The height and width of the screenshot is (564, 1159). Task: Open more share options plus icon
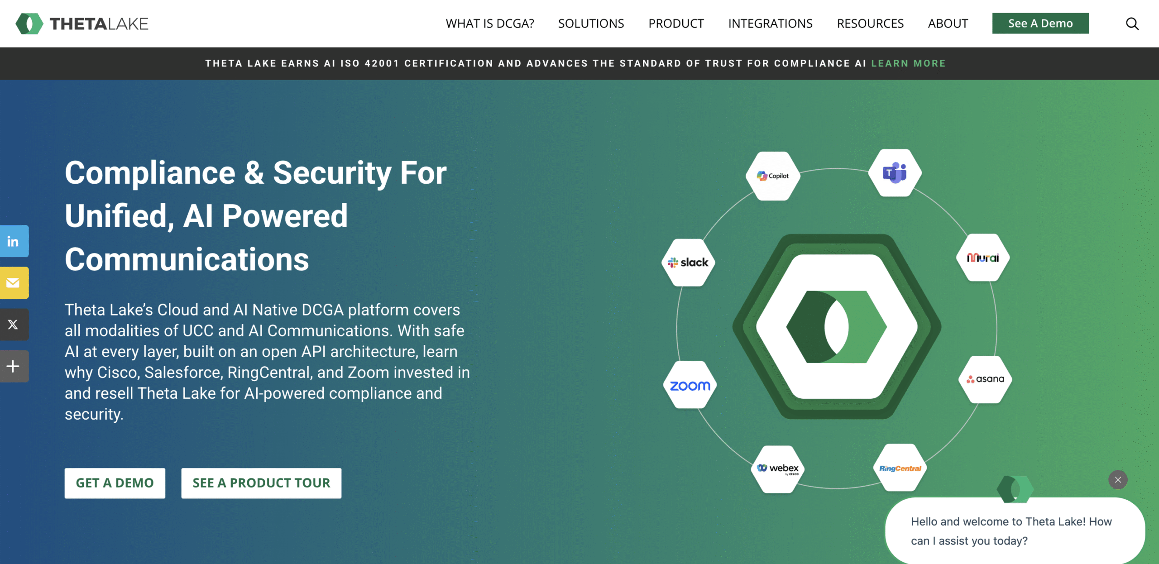[x=14, y=366]
